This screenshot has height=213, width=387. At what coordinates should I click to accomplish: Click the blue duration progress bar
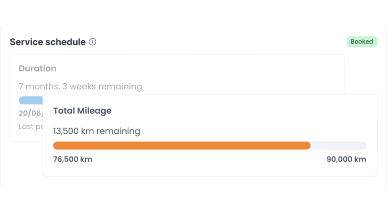click(x=31, y=100)
